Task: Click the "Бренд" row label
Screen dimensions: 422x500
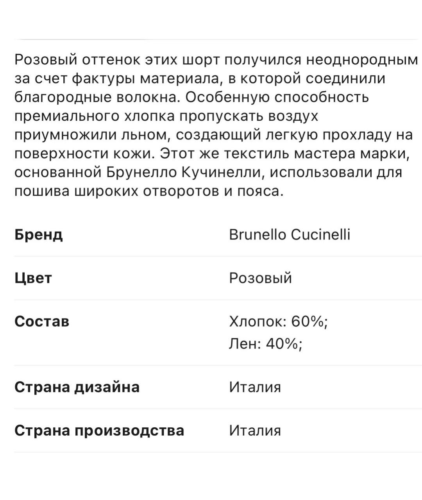Action: pyautogui.click(x=38, y=235)
